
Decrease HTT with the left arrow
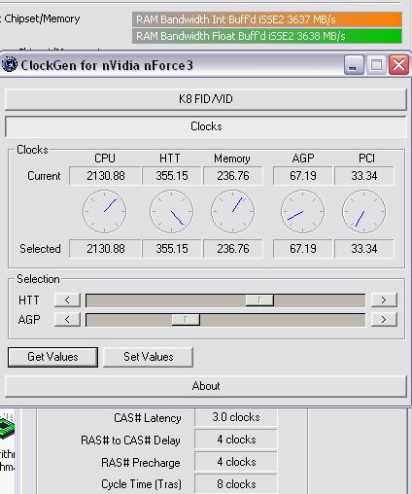67,300
